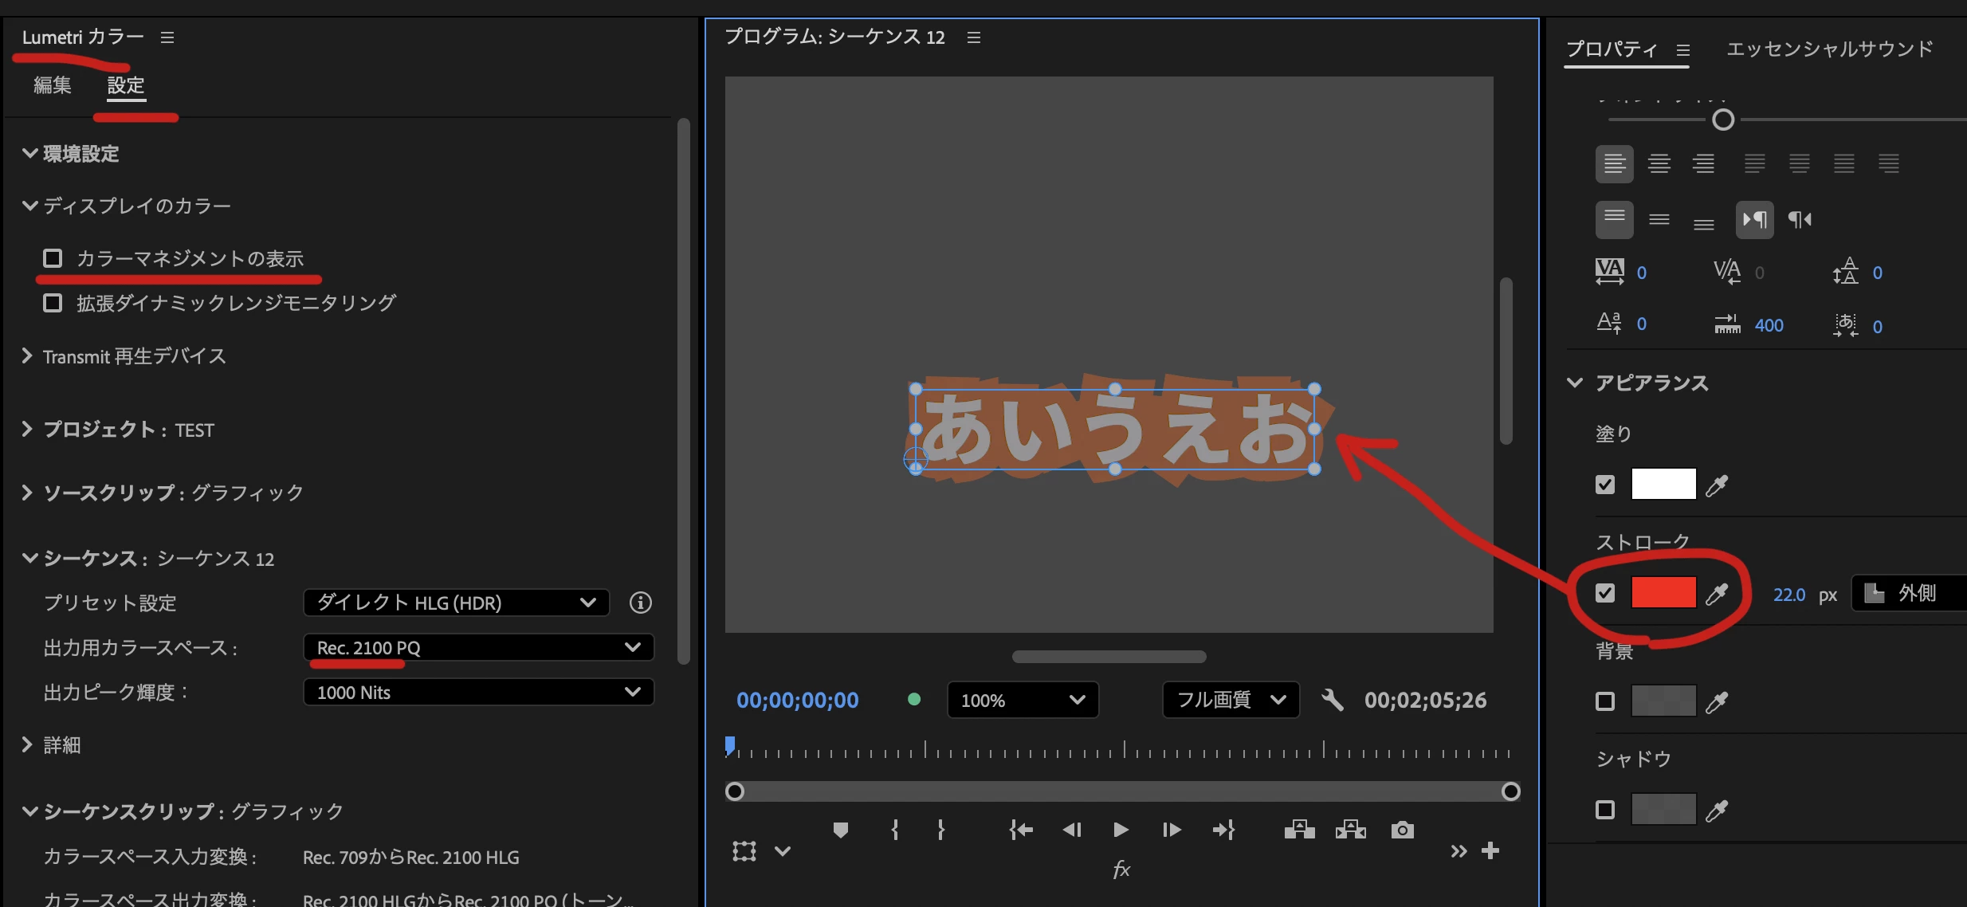1967x907 pixels.
Task: Click the Go to In point icon
Action: (1020, 830)
